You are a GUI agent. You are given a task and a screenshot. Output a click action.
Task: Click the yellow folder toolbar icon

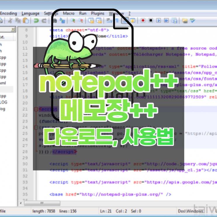[x=185, y=21]
